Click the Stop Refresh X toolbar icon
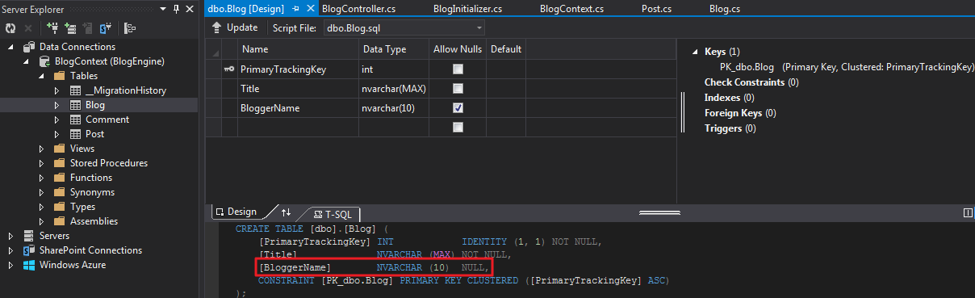This screenshot has width=975, height=298. pyautogui.click(x=27, y=27)
